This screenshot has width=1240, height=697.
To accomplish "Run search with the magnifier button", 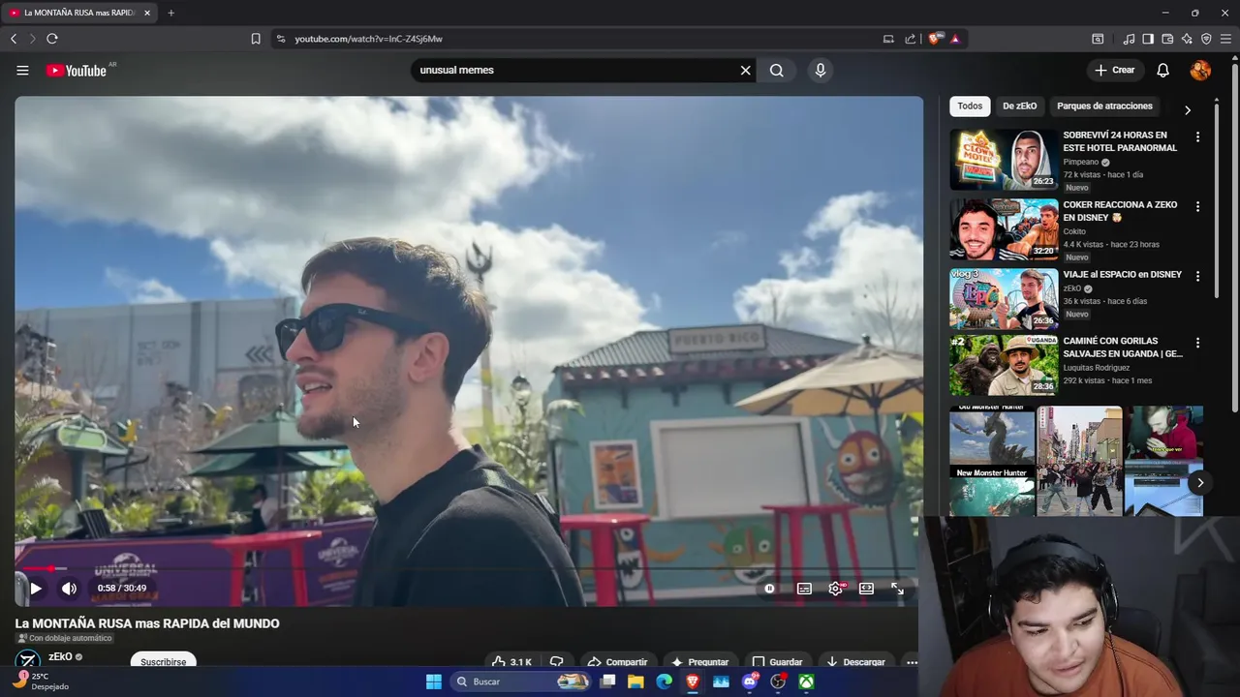I will [x=777, y=71].
